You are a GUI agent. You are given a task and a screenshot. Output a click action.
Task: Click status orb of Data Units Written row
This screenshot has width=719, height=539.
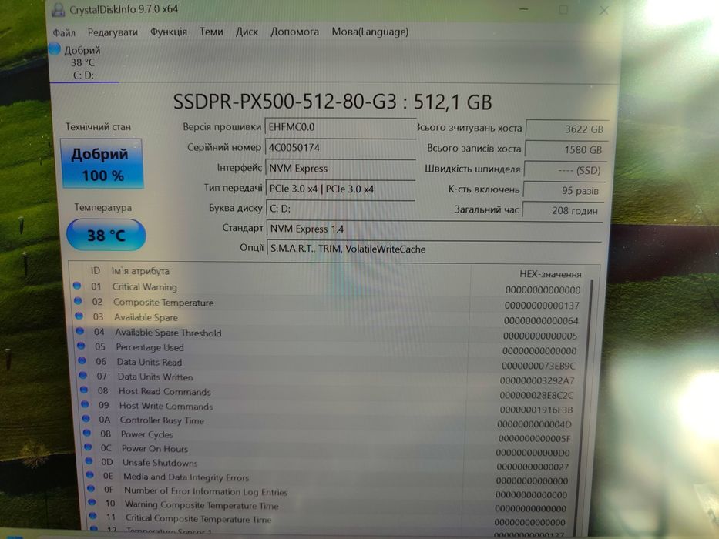click(x=83, y=376)
